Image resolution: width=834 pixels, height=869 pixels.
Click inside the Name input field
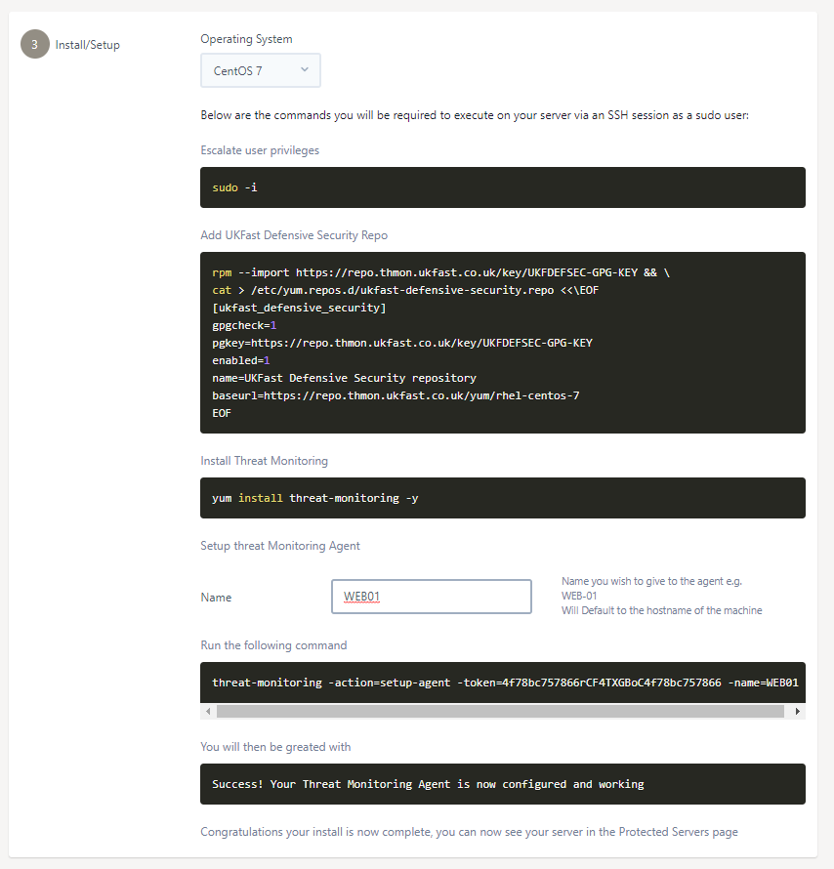pyautogui.click(x=431, y=597)
